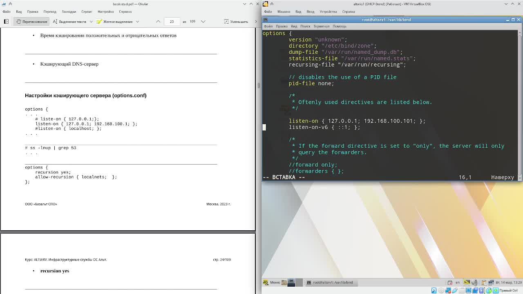Click the page number field showing 23
Image resolution: width=523 pixels, height=294 pixels.
(172, 21)
